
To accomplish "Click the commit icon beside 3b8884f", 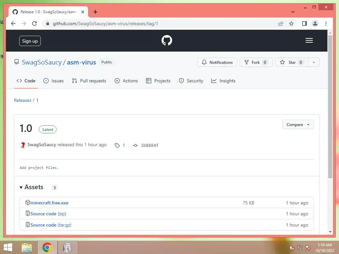I will tap(135, 146).
